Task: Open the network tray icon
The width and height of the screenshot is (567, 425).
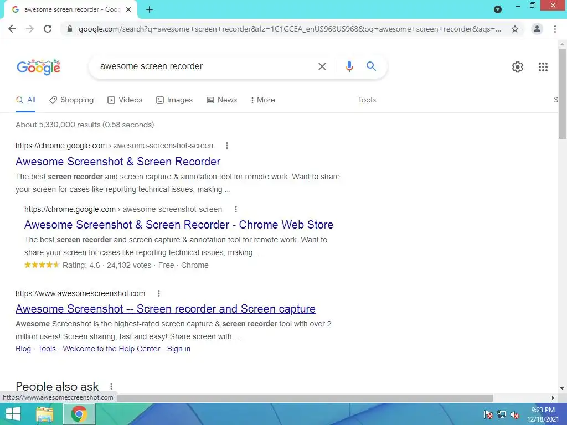Action: [x=502, y=414]
